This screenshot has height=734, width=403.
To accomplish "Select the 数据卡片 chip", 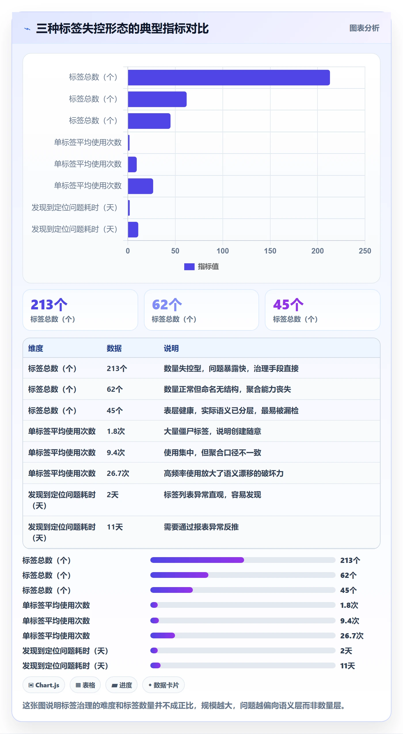I will [x=164, y=685].
